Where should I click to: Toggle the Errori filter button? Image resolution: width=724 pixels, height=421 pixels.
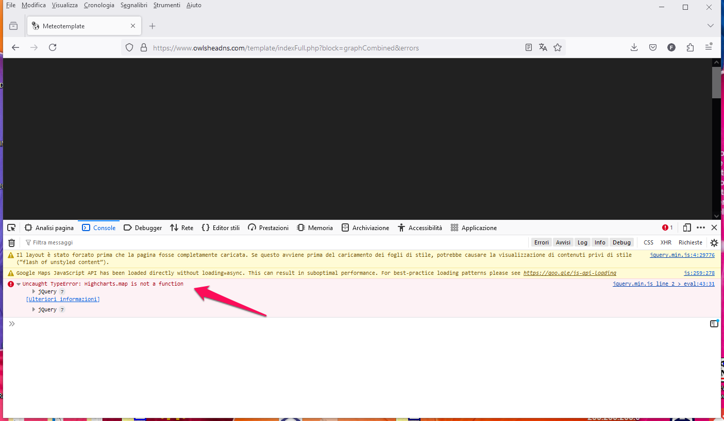541,242
